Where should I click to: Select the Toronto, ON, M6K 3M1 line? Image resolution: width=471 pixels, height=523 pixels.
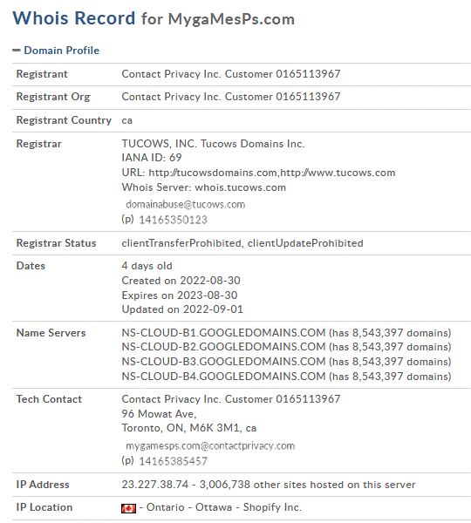[189, 428]
